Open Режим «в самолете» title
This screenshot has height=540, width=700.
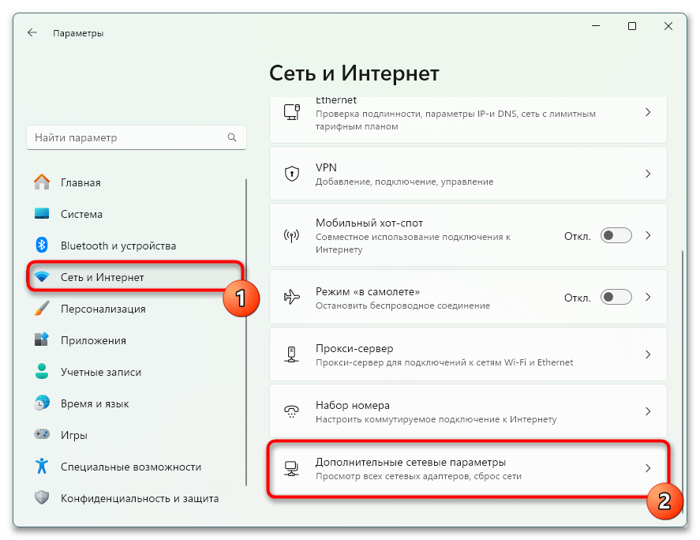pyautogui.click(x=368, y=291)
